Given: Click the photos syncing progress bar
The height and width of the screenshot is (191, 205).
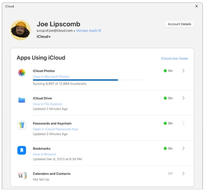Looking at the screenshot, I should click(x=89, y=80).
